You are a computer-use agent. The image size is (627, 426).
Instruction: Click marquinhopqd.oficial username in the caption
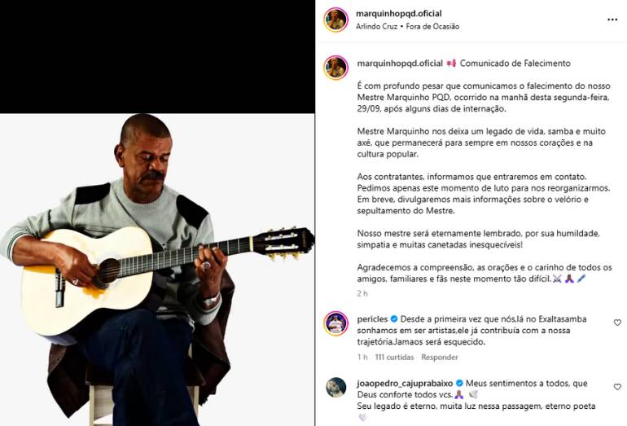pos(399,64)
